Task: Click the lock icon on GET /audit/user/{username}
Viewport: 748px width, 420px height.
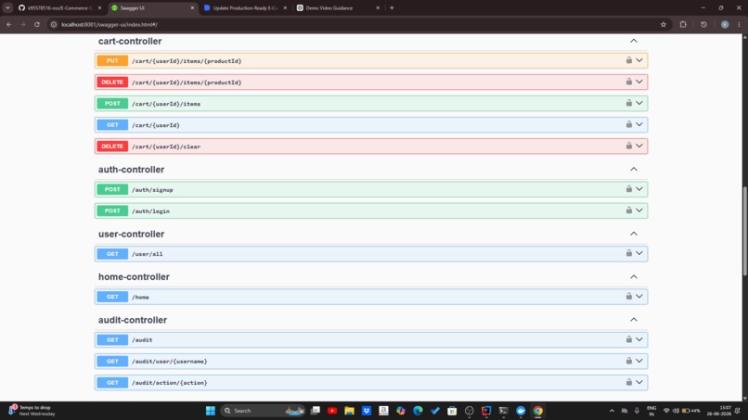Action: (x=628, y=361)
